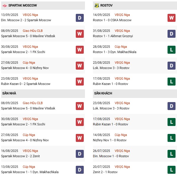Click the L badge for Rostov 1-3 Dyn. Makhachkala
The width and height of the screenshot is (177, 177).
coord(171,50)
